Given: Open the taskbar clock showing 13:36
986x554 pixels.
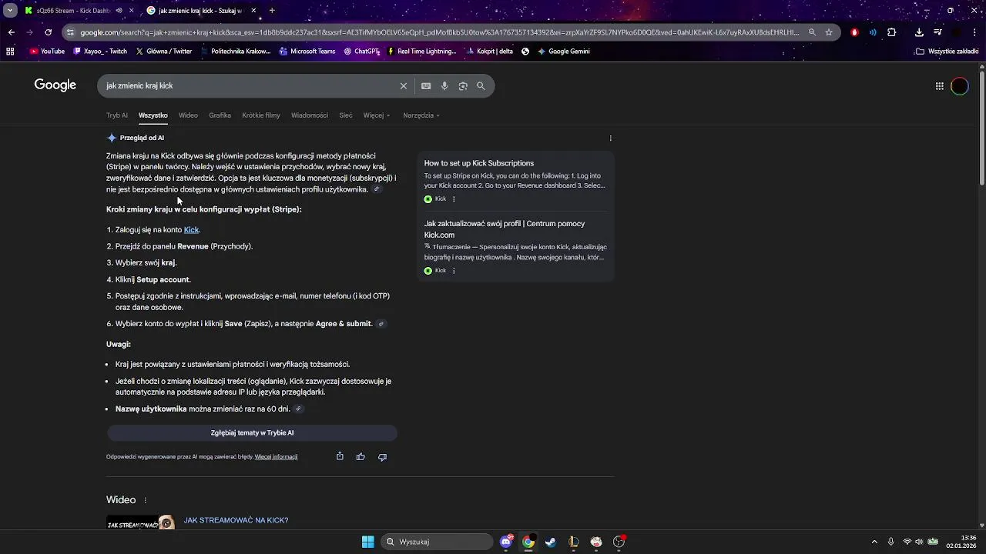Looking at the screenshot, I should click(961, 542).
